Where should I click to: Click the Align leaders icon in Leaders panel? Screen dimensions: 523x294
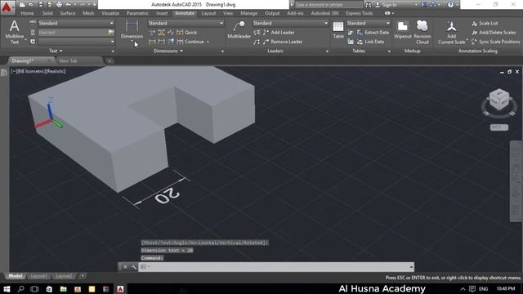coord(257,33)
